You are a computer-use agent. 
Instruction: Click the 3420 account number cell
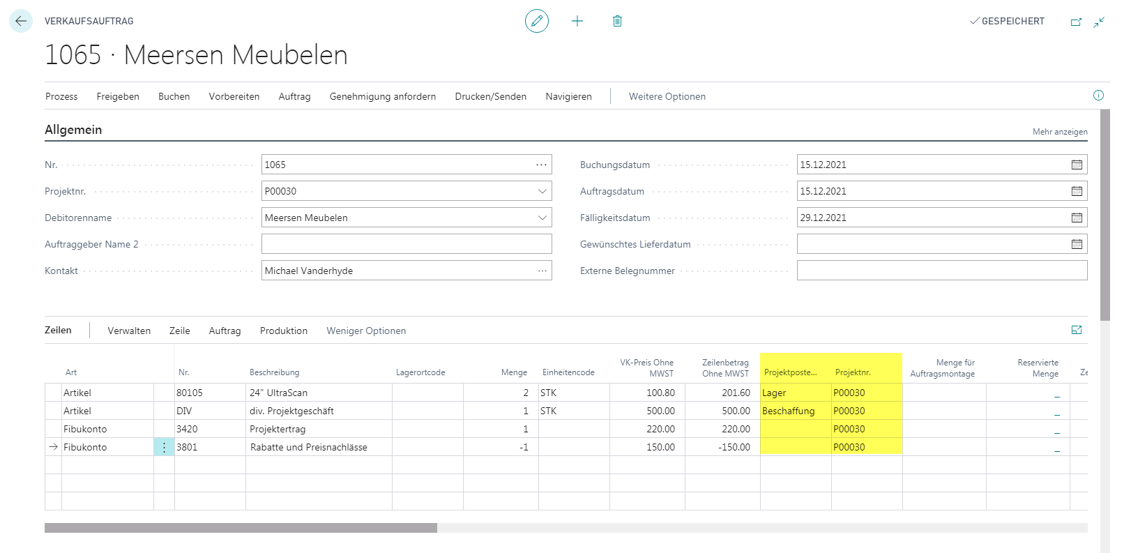pos(210,429)
